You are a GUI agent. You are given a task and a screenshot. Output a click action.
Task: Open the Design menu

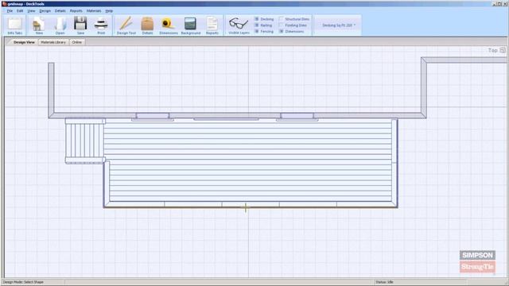point(45,10)
